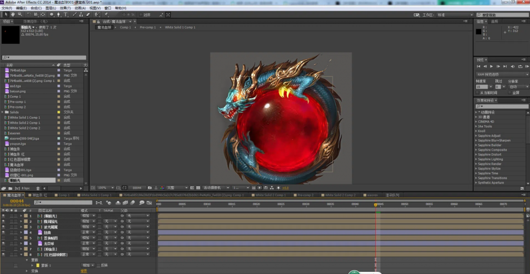530x274 pixels.
Task: Enable the 全屏 full screen checkbox
Action: point(510,93)
